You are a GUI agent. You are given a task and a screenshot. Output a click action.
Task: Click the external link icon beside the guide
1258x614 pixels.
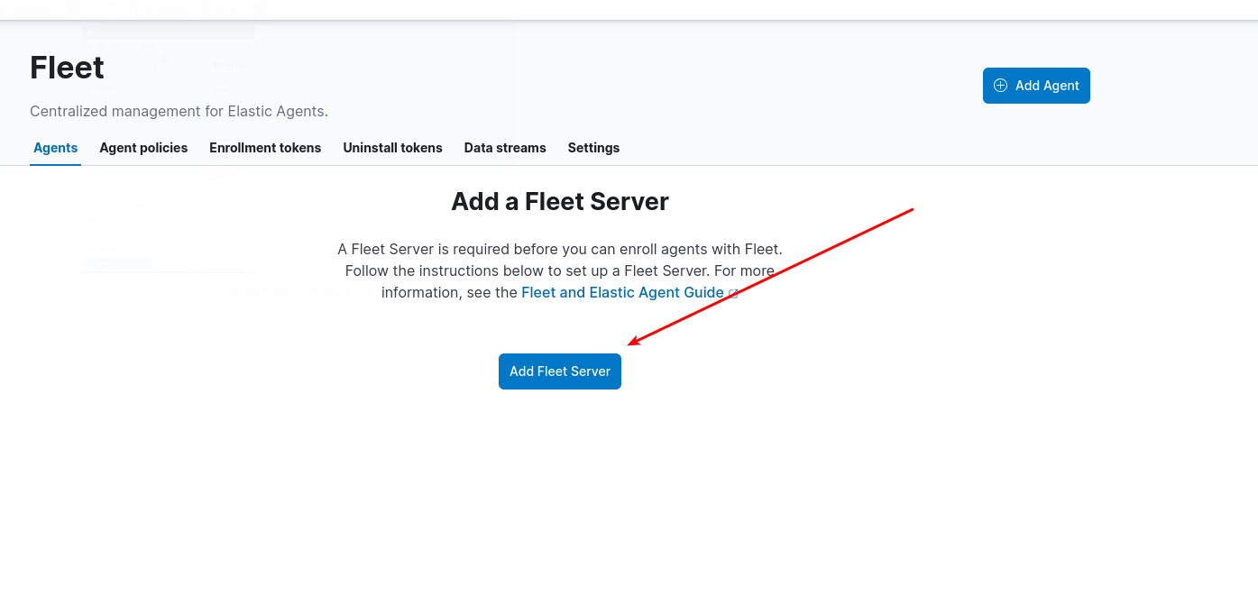click(x=733, y=293)
